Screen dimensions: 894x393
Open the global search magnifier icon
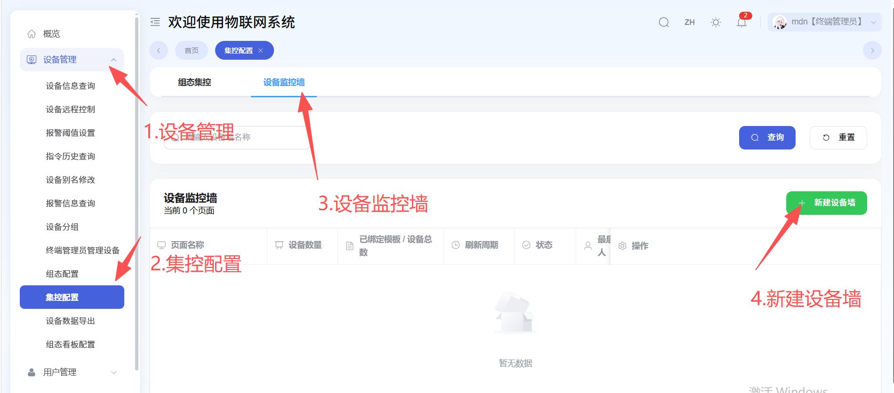[664, 22]
